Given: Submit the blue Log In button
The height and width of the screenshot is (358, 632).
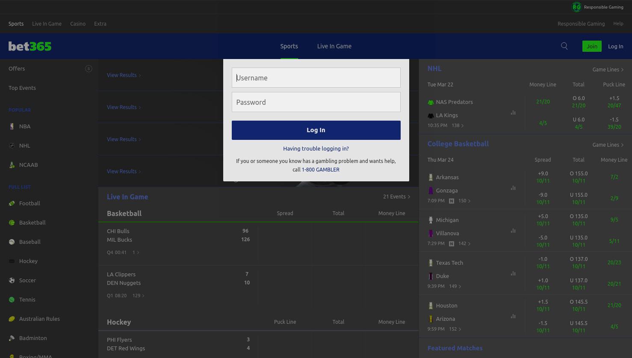Looking at the screenshot, I should (316, 130).
